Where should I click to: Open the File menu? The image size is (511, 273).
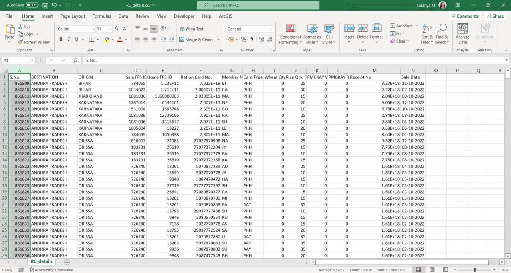(9, 16)
